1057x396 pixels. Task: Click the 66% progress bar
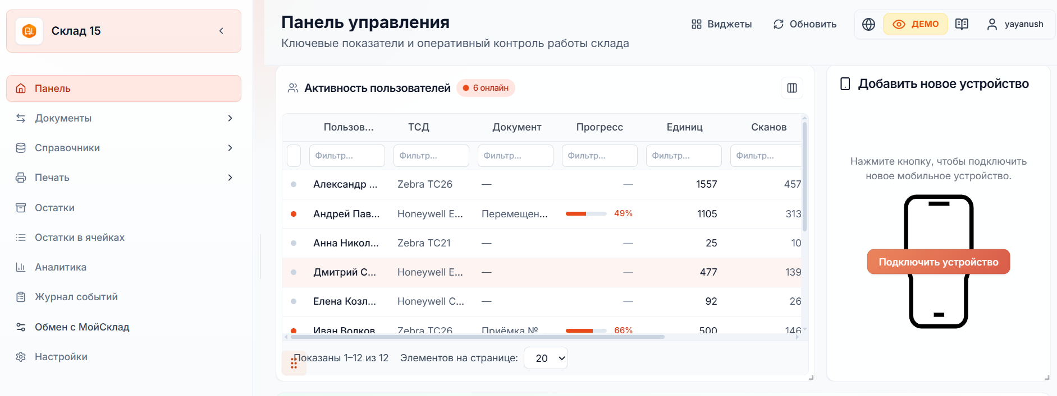(586, 330)
